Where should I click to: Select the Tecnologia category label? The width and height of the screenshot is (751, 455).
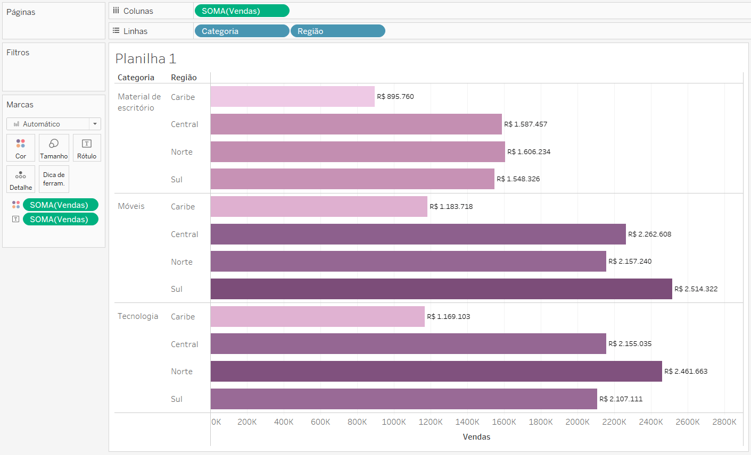pyautogui.click(x=138, y=316)
